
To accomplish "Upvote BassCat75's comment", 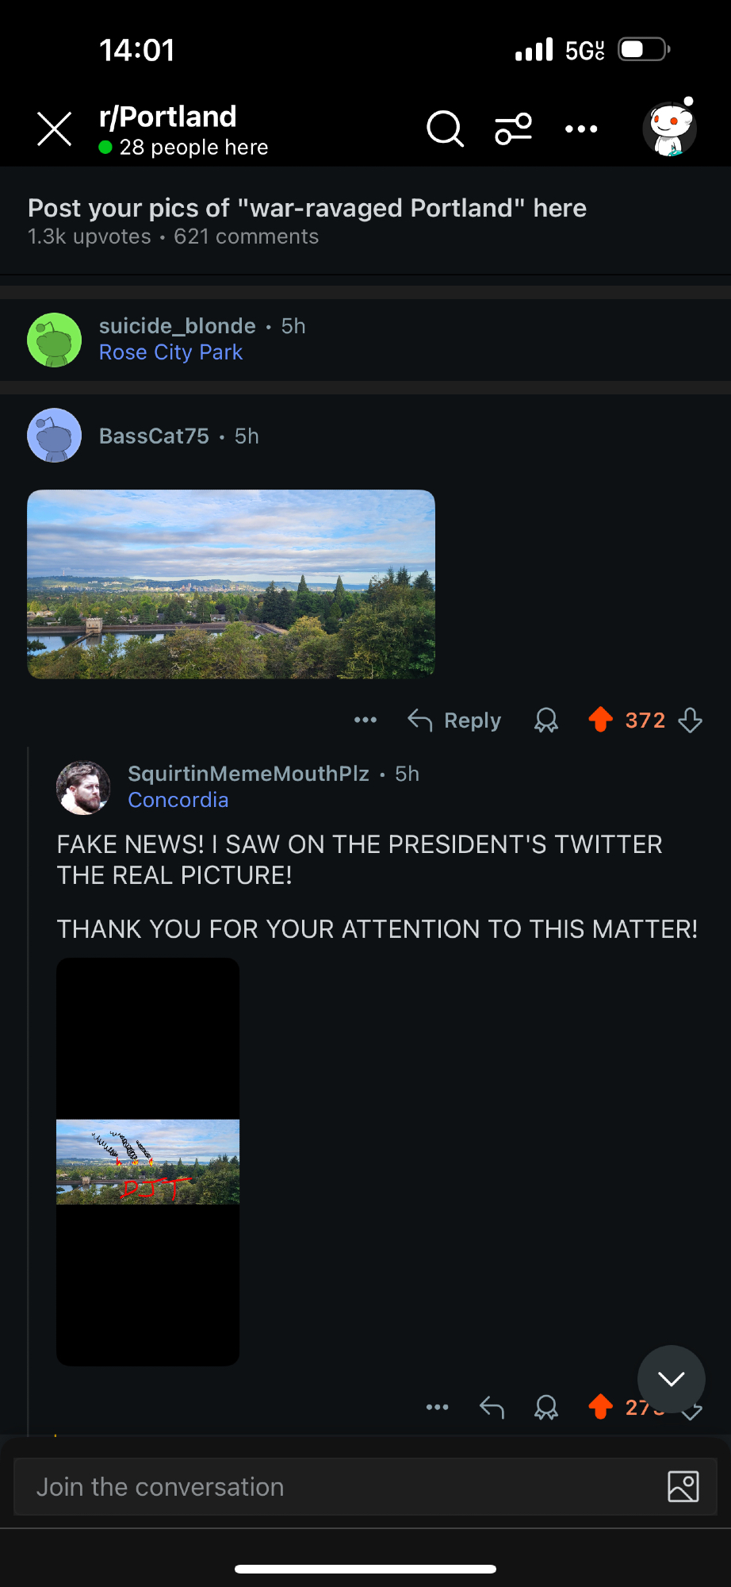I will click(601, 720).
